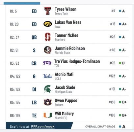Click the R2: 37 pick label
134x132 pixels.
(x=14, y=37)
